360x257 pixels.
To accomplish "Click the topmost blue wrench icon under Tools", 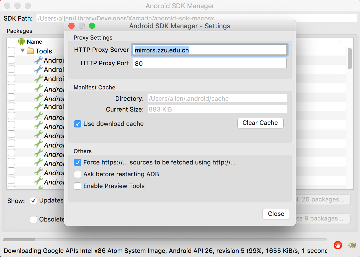I will [38, 60].
